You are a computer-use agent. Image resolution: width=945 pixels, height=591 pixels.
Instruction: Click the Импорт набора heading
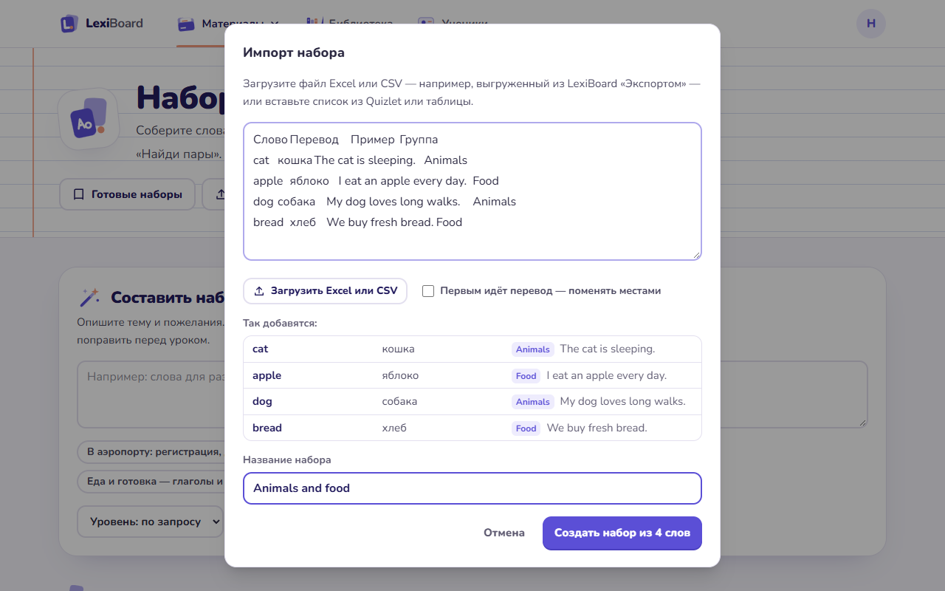tap(294, 52)
